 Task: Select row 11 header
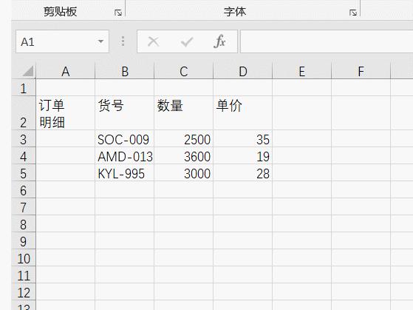[x=24, y=274]
